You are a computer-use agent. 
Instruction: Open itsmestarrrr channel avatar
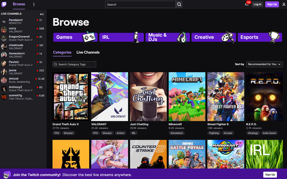click(4, 55)
